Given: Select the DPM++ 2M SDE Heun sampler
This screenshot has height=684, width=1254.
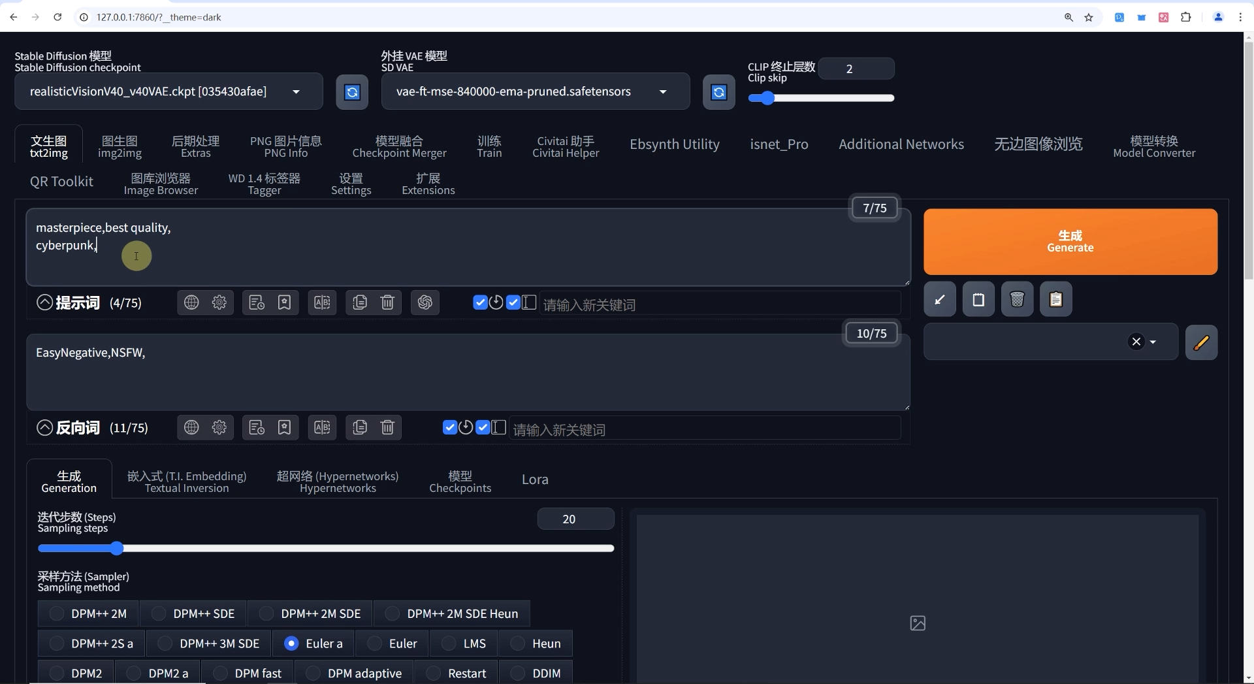Looking at the screenshot, I should tap(452, 613).
